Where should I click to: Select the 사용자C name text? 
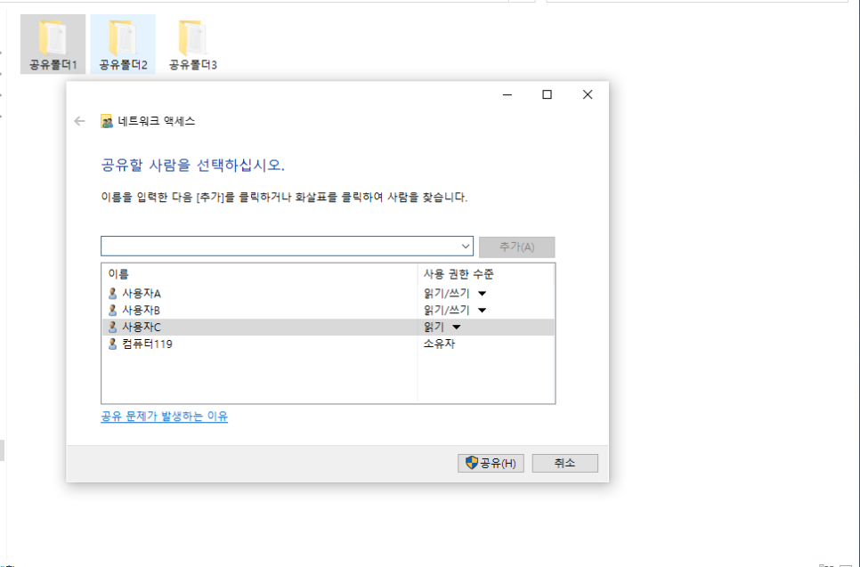click(x=142, y=328)
